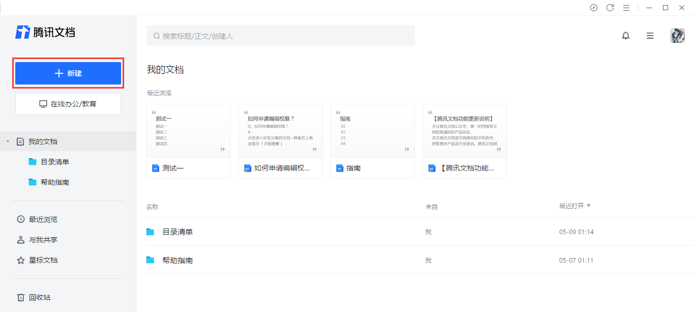Click document icon beside 我的文档
This screenshot has height=312, width=695.
click(x=20, y=141)
